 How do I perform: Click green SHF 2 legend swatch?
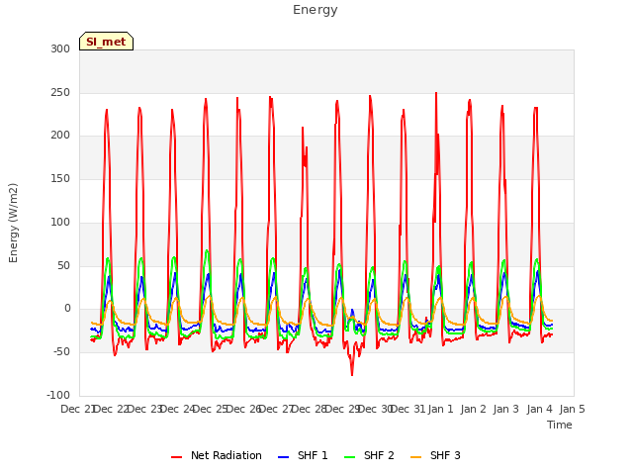pyautogui.click(x=349, y=457)
